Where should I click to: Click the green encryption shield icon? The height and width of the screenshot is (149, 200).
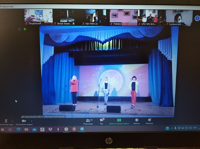pos(25,29)
